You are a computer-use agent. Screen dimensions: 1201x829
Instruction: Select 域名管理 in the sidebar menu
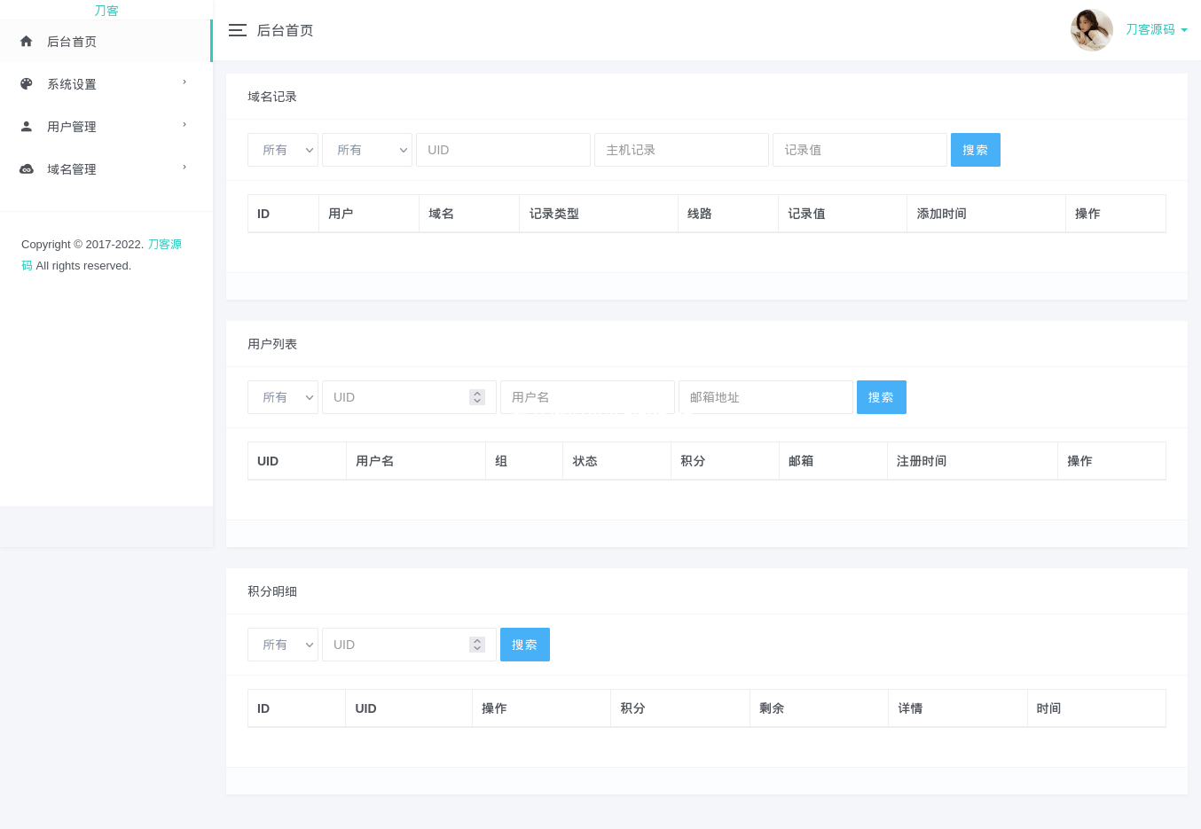point(72,168)
